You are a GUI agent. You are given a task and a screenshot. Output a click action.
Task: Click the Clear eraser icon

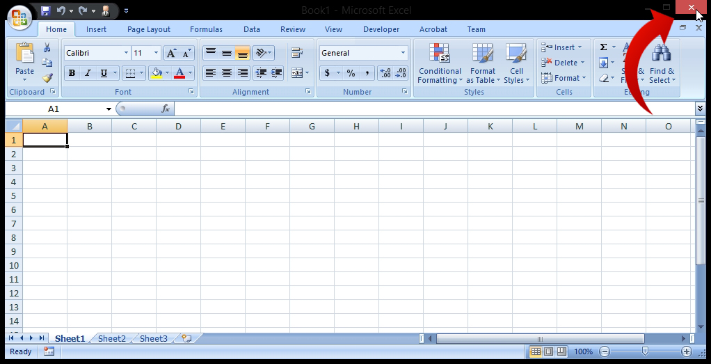604,78
